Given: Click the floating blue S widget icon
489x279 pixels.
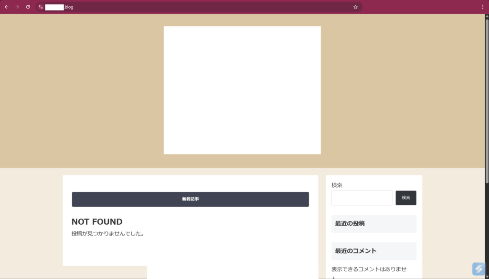Looking at the screenshot, I should point(478,269).
